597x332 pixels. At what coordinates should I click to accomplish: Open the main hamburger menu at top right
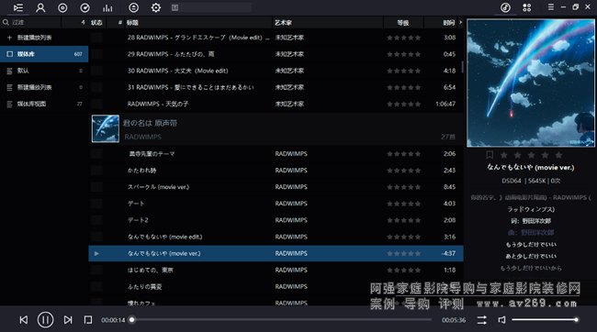550,7
